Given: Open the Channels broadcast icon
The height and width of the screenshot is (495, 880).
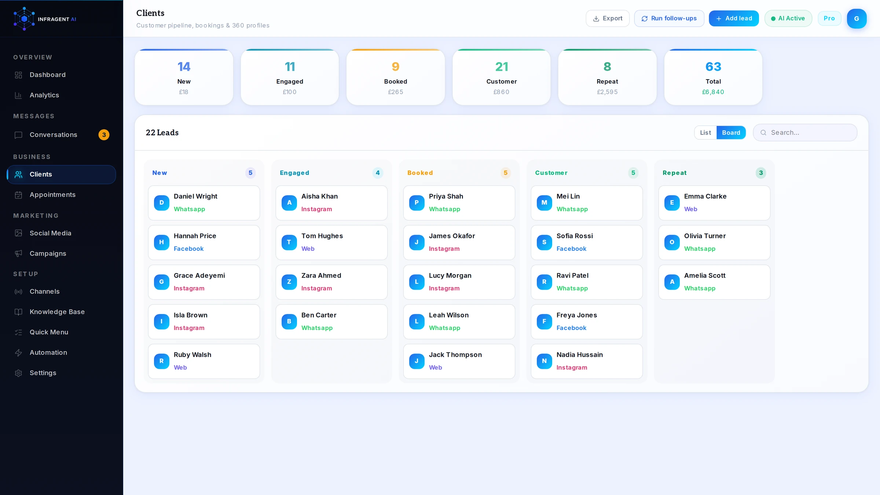Looking at the screenshot, I should 18,292.
